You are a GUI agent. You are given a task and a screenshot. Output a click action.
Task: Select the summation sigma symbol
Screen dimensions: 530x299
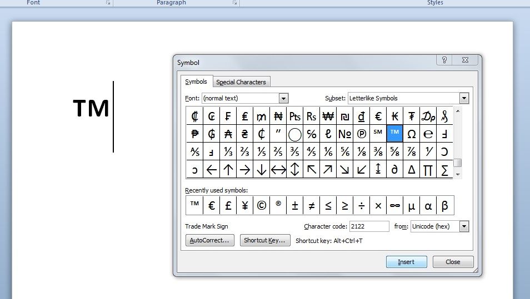444,169
